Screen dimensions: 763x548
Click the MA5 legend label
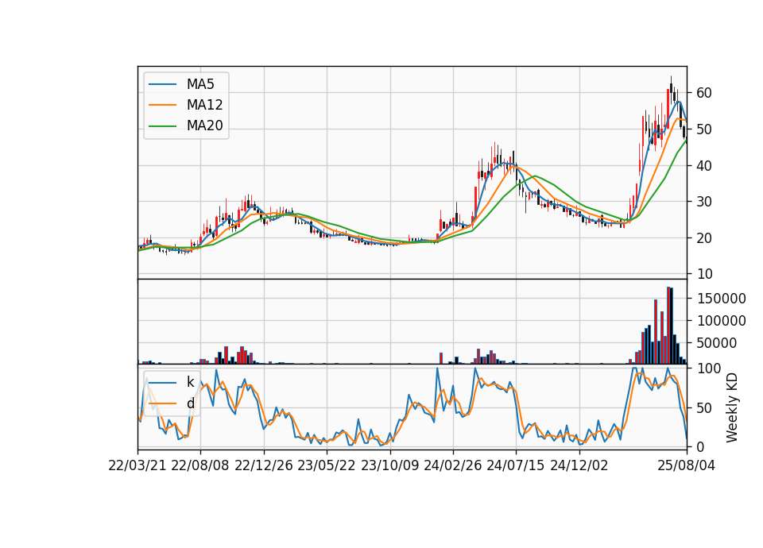click(x=200, y=84)
